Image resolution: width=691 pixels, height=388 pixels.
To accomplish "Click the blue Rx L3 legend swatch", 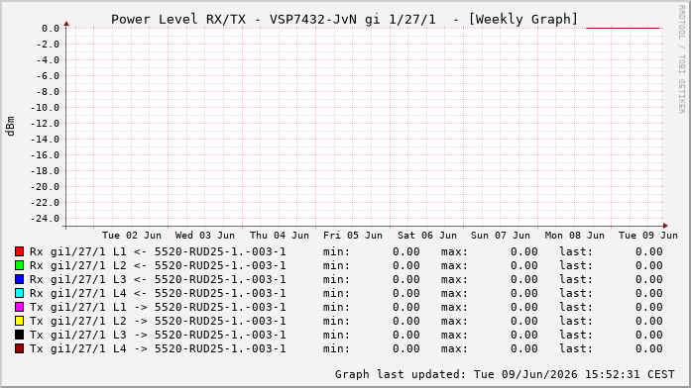I will tap(19, 279).
